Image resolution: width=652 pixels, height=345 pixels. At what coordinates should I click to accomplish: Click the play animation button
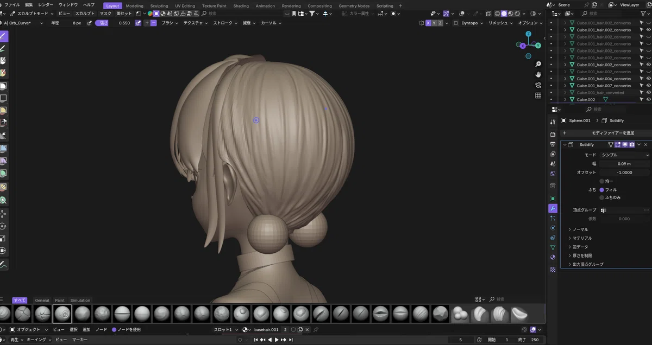[277, 340]
